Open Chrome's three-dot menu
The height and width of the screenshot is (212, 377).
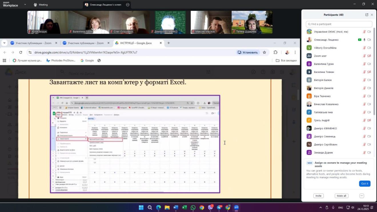tap(295, 52)
